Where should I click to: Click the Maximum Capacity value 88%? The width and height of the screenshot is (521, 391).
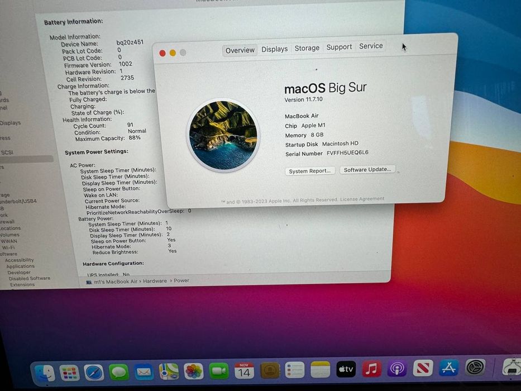[x=135, y=137]
